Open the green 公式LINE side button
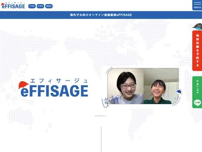Image resolution: width=202 pixels, height=152 pixels. click(197, 92)
